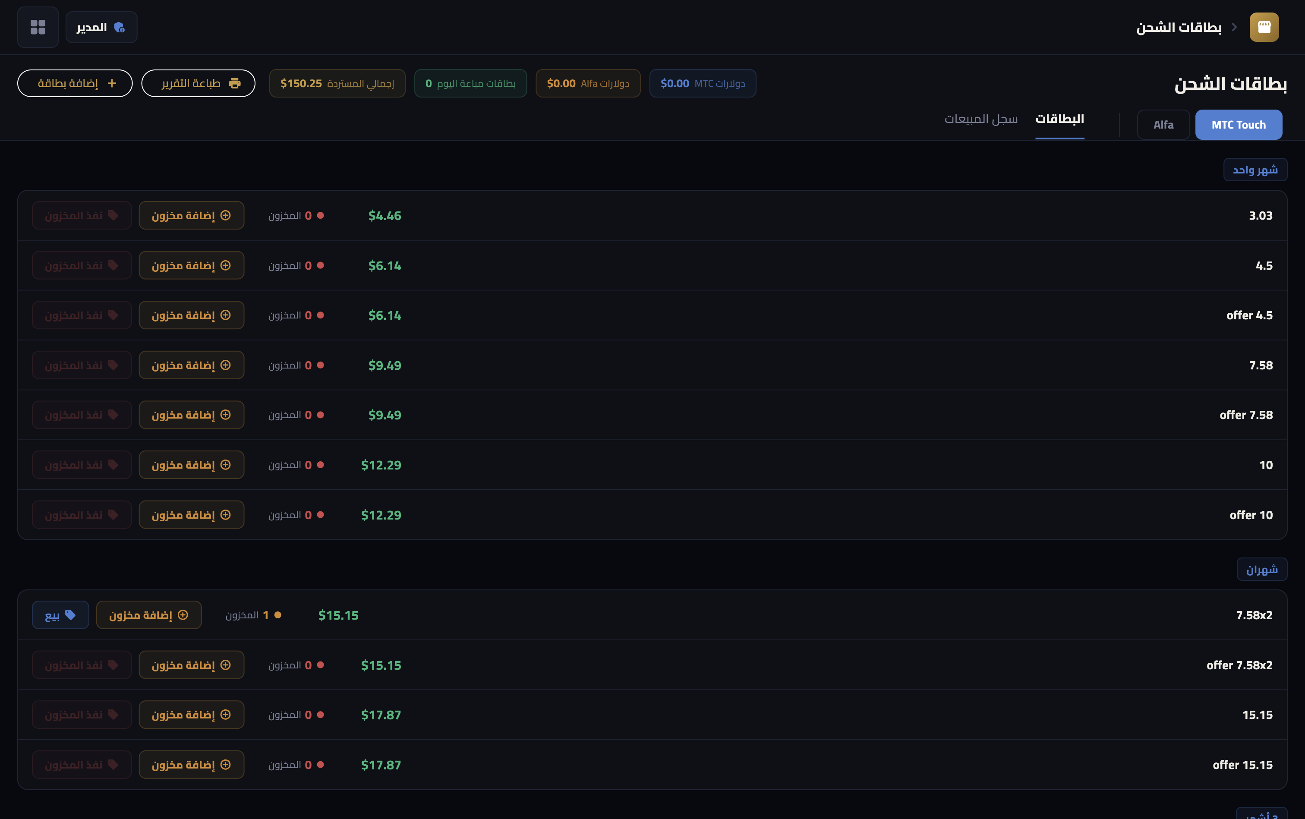Click the shield icon beside المدير
This screenshot has height=819, width=1305.
(119, 28)
